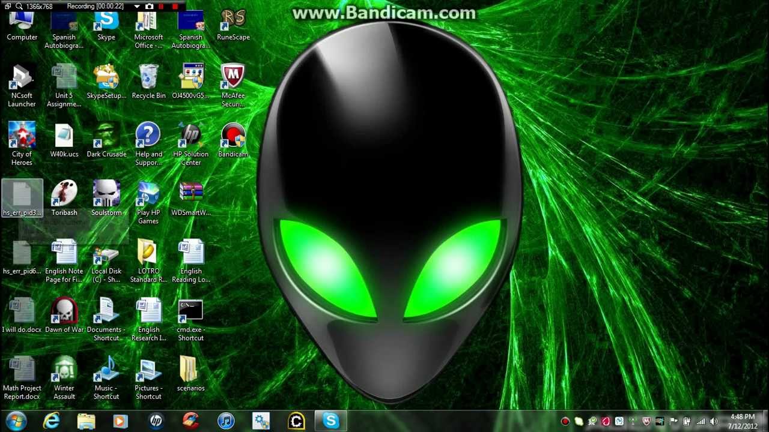This screenshot has height=432, width=769.
Task: Click the red record dot tray icon
Action: pyautogui.click(x=565, y=422)
